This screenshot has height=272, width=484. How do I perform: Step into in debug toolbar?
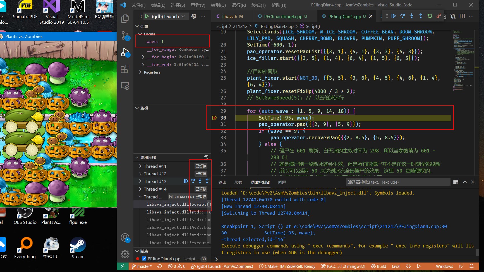pos(412,16)
